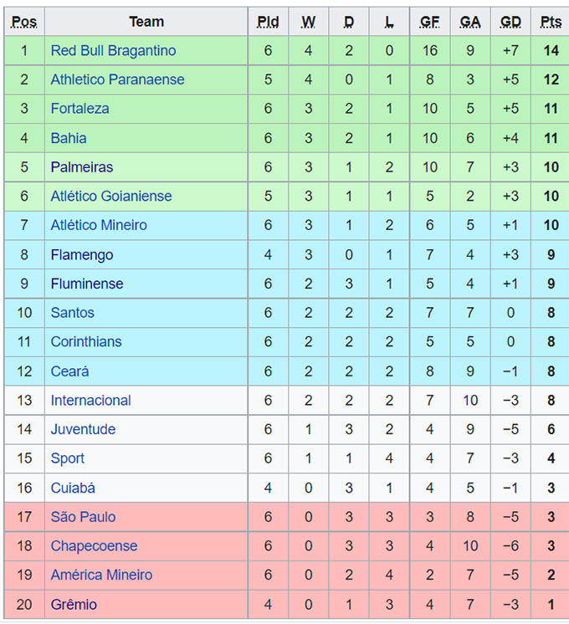Click the Pts column header

(x=551, y=22)
